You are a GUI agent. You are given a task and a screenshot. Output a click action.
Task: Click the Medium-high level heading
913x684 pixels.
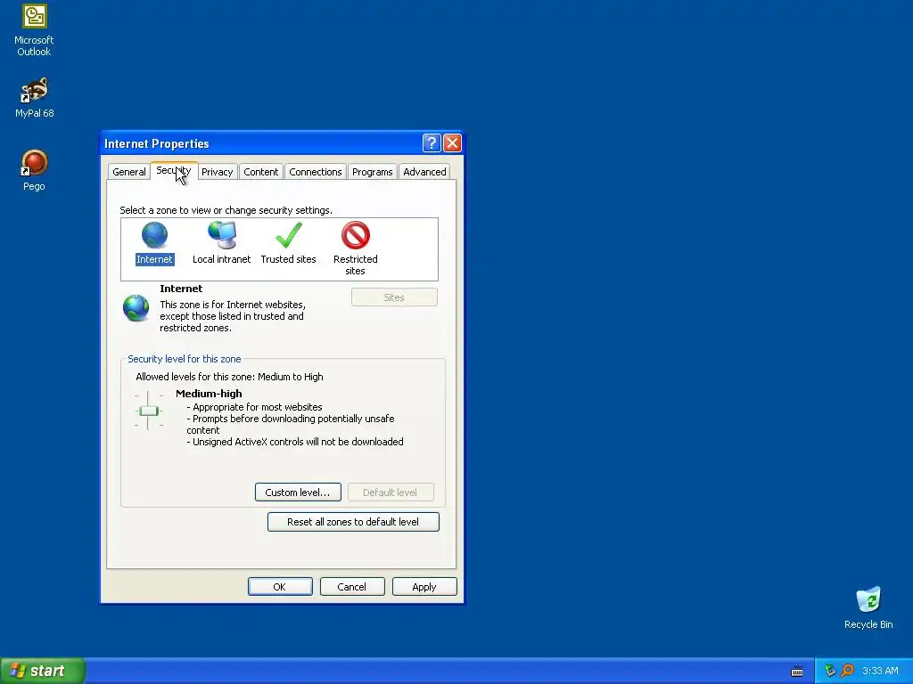coord(209,393)
